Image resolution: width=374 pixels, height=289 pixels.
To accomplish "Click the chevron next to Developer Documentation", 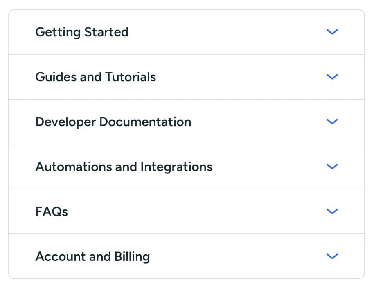I will pos(332,122).
